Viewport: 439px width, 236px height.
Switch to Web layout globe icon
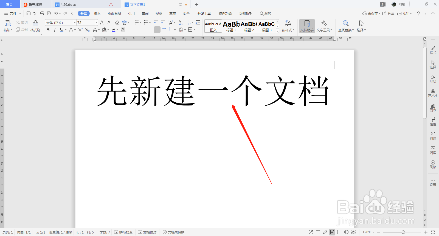[347, 232]
